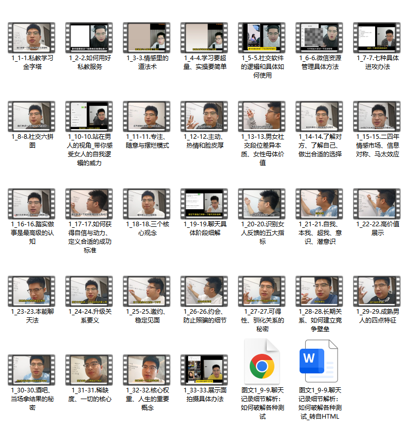408x431 pixels.
Task: Click video thumbnail 1_1-1.私教学习金字塔
Action: coord(31,38)
